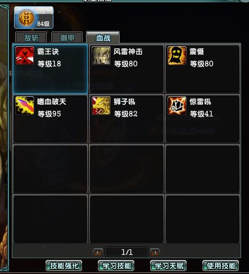Select the 霸王诀 red skill icon
Image resolution: width=249 pixels, height=274 pixels.
point(25,56)
